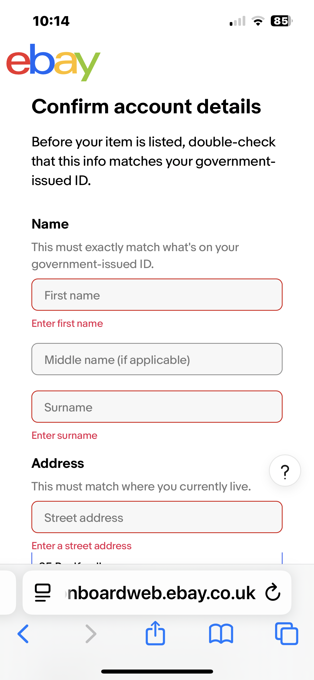Open Safari page settings reader icon
The width and height of the screenshot is (314, 680).
[x=43, y=592]
